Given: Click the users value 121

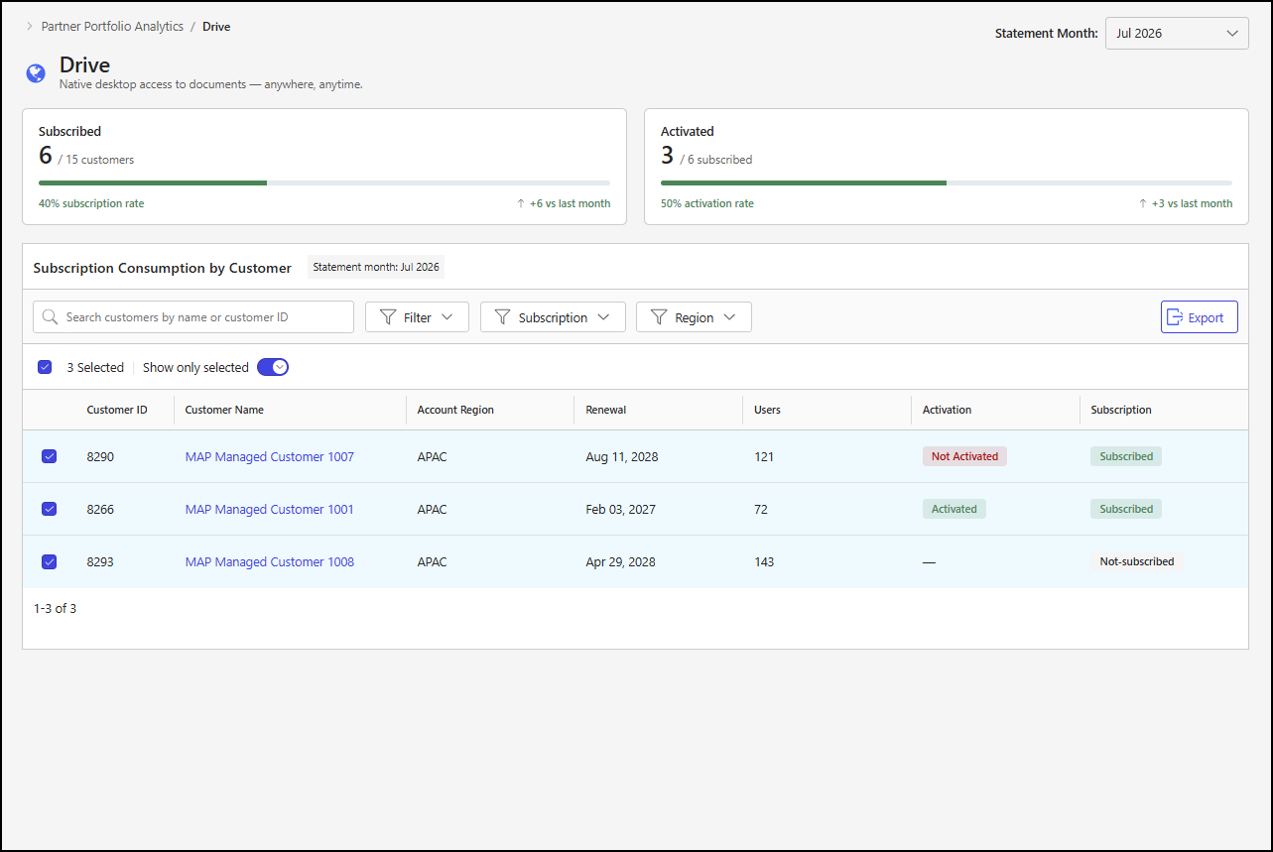Looking at the screenshot, I should 764,456.
